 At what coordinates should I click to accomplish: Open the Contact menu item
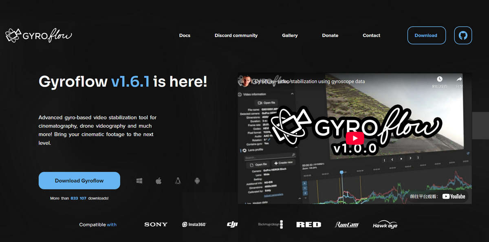tap(371, 35)
